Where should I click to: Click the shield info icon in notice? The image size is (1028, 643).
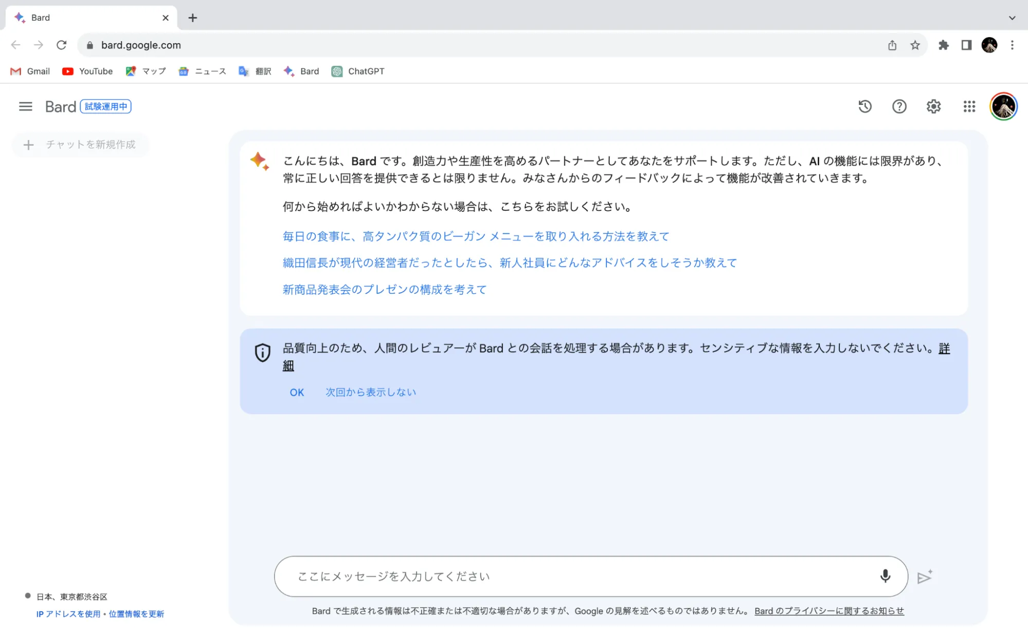(262, 352)
